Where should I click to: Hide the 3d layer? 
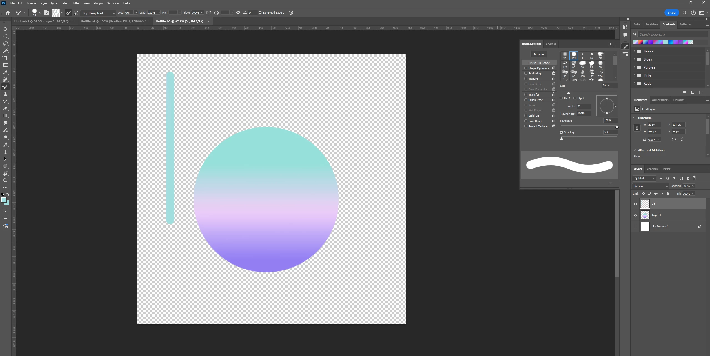point(635,204)
